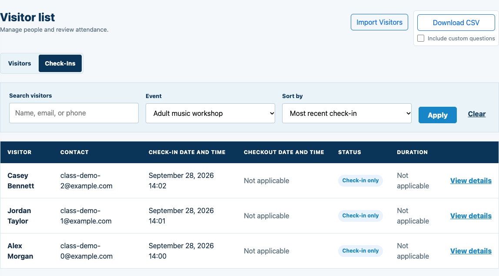View details for Casey Bennett

(x=471, y=181)
